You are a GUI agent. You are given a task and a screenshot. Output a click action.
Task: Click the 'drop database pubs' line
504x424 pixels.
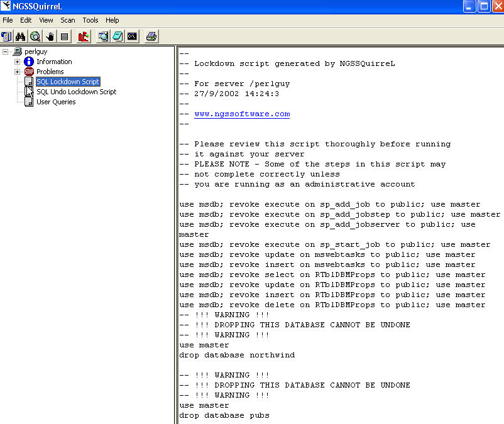224,415
